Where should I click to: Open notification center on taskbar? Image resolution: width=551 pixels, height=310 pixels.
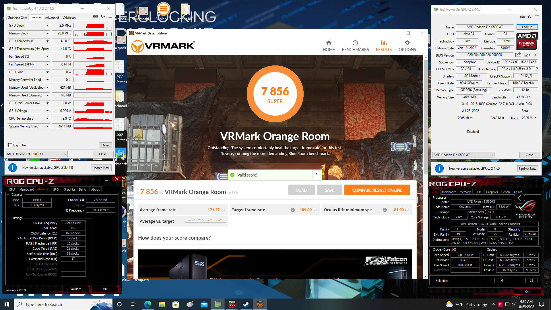coord(542,304)
